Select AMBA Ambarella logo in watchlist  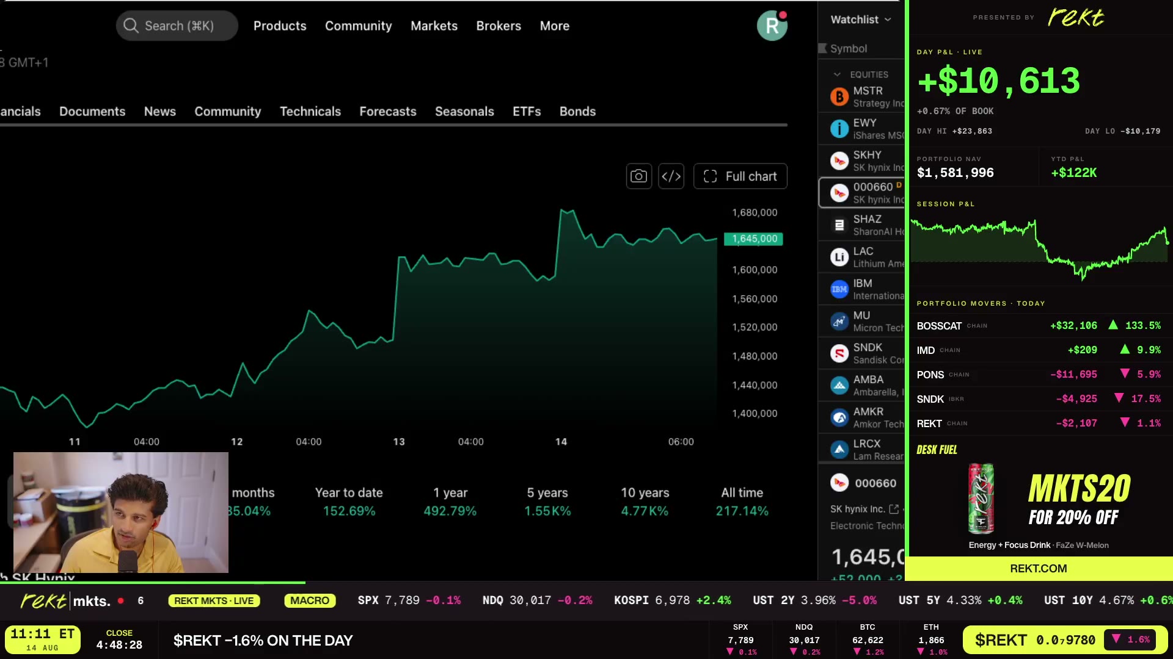click(839, 386)
